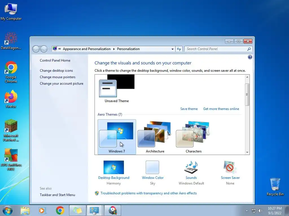
Task: Open Windows Media Player in taskbar
Action: [x=42, y=210]
